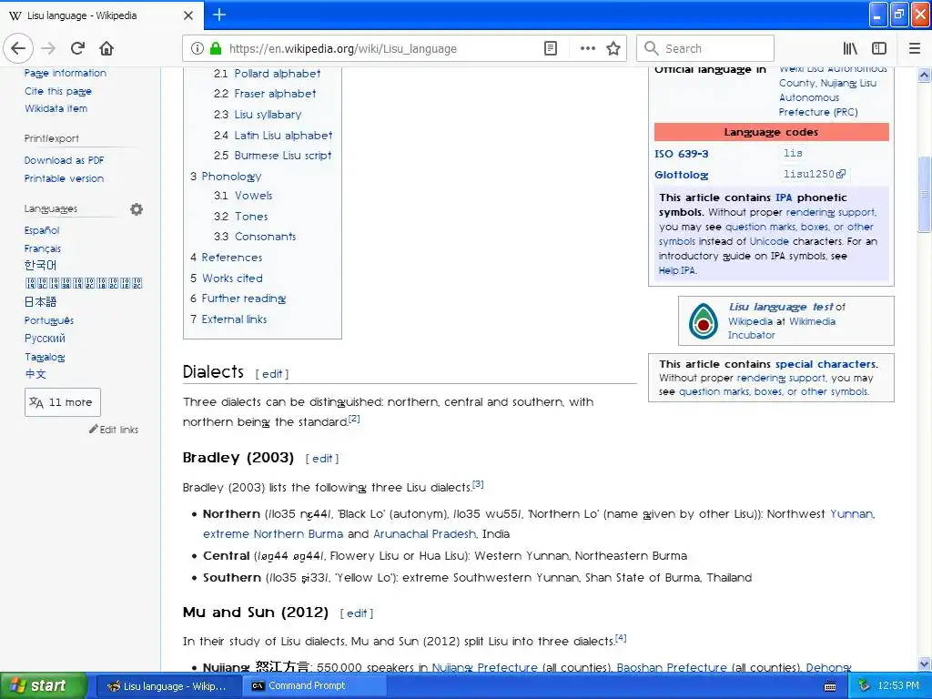932x699 pixels.
Task: Click the Wikimedia Incubator logo
Action: pyautogui.click(x=704, y=321)
